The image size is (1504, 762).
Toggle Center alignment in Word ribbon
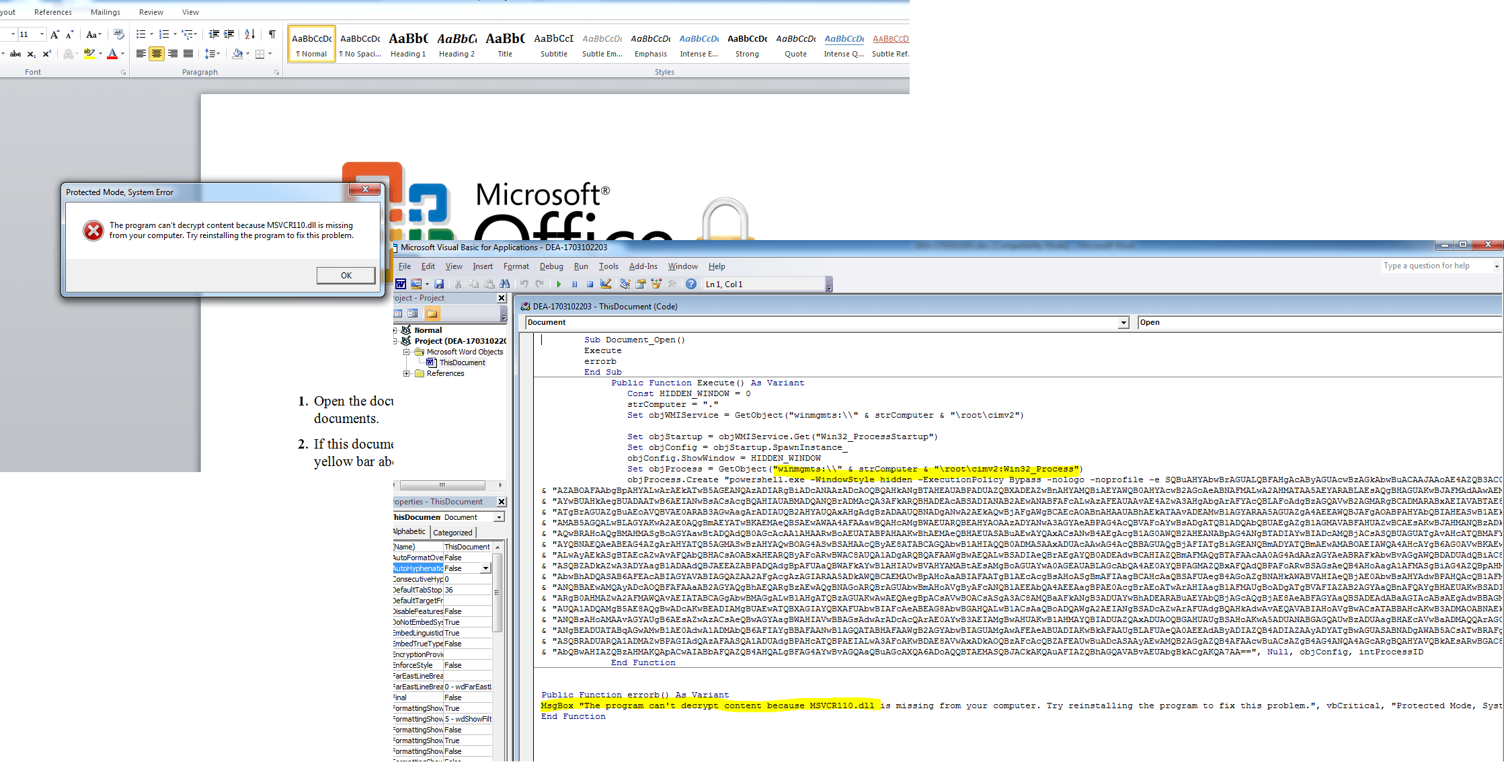click(157, 54)
